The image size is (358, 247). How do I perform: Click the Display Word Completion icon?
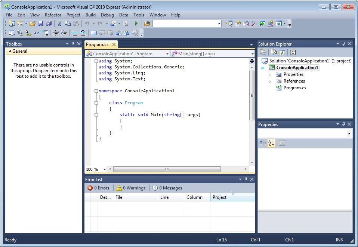point(36,33)
